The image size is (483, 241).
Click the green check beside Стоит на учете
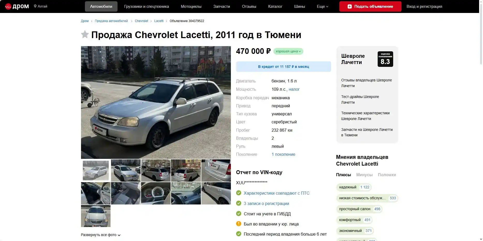[x=239, y=214]
